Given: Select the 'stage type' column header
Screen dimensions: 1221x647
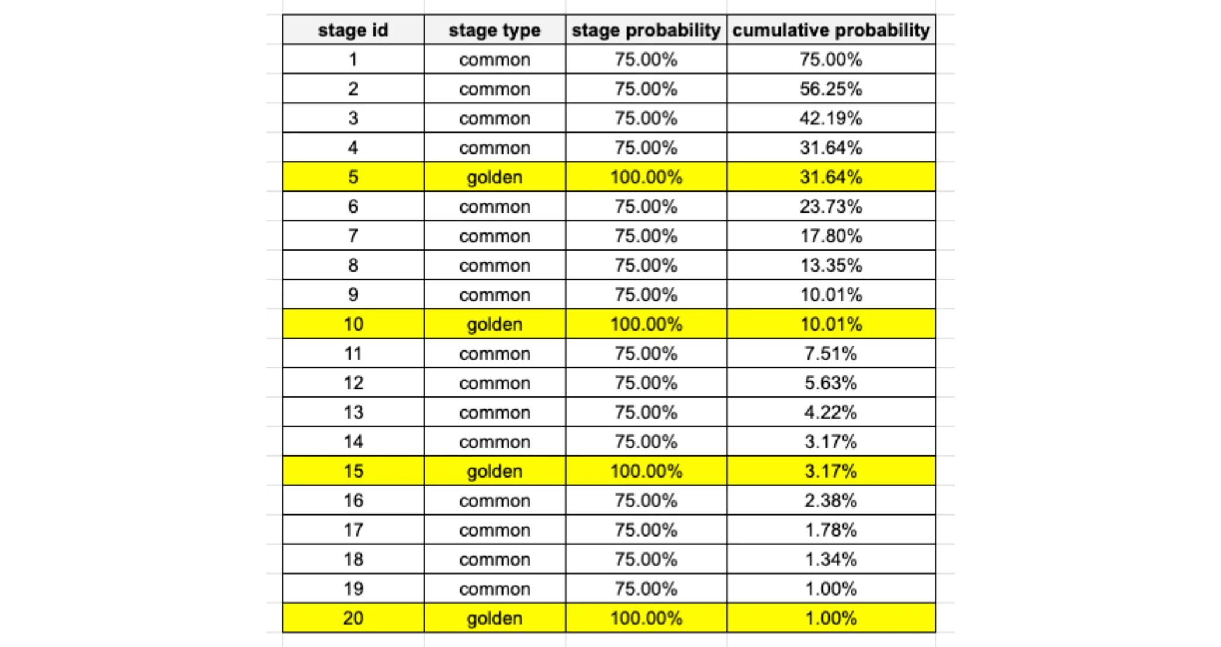Looking at the screenshot, I should (494, 30).
